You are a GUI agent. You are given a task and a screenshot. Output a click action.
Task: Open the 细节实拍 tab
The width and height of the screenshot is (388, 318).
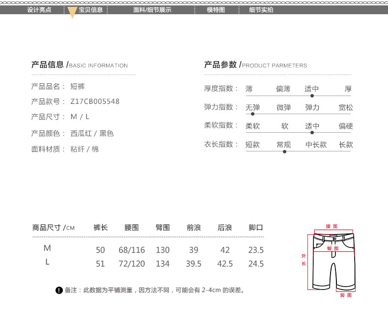[x=261, y=10]
